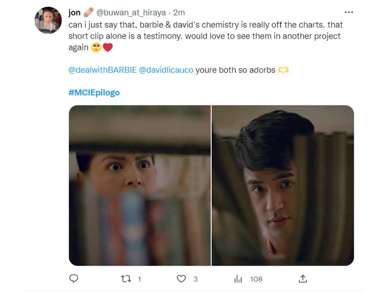Like the tweet with the heart icon

coord(181,278)
